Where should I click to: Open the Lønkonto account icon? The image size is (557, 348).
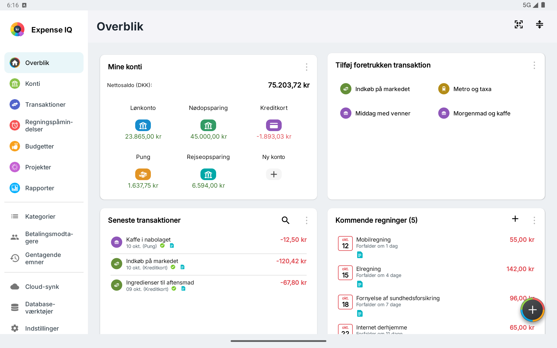143,125
